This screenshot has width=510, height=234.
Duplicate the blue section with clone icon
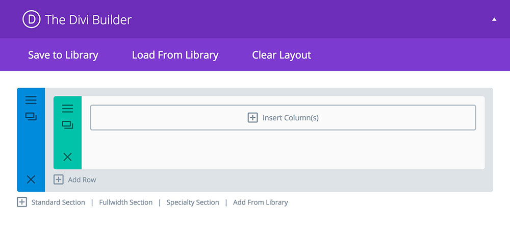(31, 117)
